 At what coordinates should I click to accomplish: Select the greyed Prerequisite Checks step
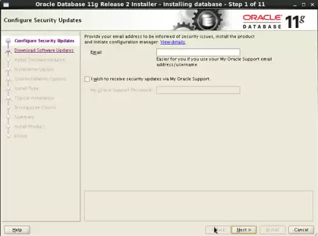click(35, 108)
